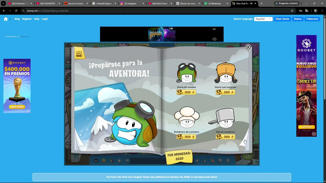
Task: Open a new browser tab
Action: (261, 4)
